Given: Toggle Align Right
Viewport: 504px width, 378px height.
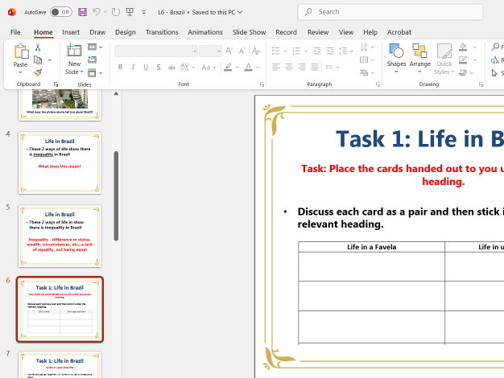Looking at the screenshot, I should [302, 67].
